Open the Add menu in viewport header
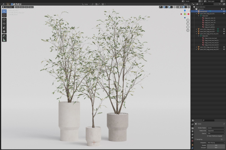The width and height of the screenshot is (226, 150). pos(26,7)
